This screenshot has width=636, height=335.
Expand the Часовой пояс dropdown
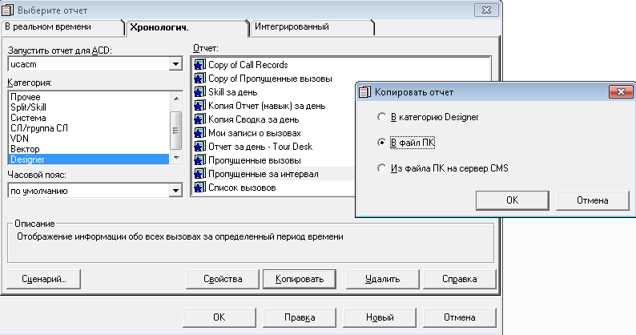pos(175,191)
